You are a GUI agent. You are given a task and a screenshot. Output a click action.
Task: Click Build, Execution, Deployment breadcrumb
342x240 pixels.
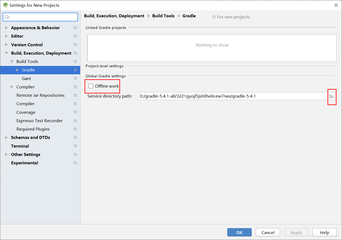tap(114, 16)
